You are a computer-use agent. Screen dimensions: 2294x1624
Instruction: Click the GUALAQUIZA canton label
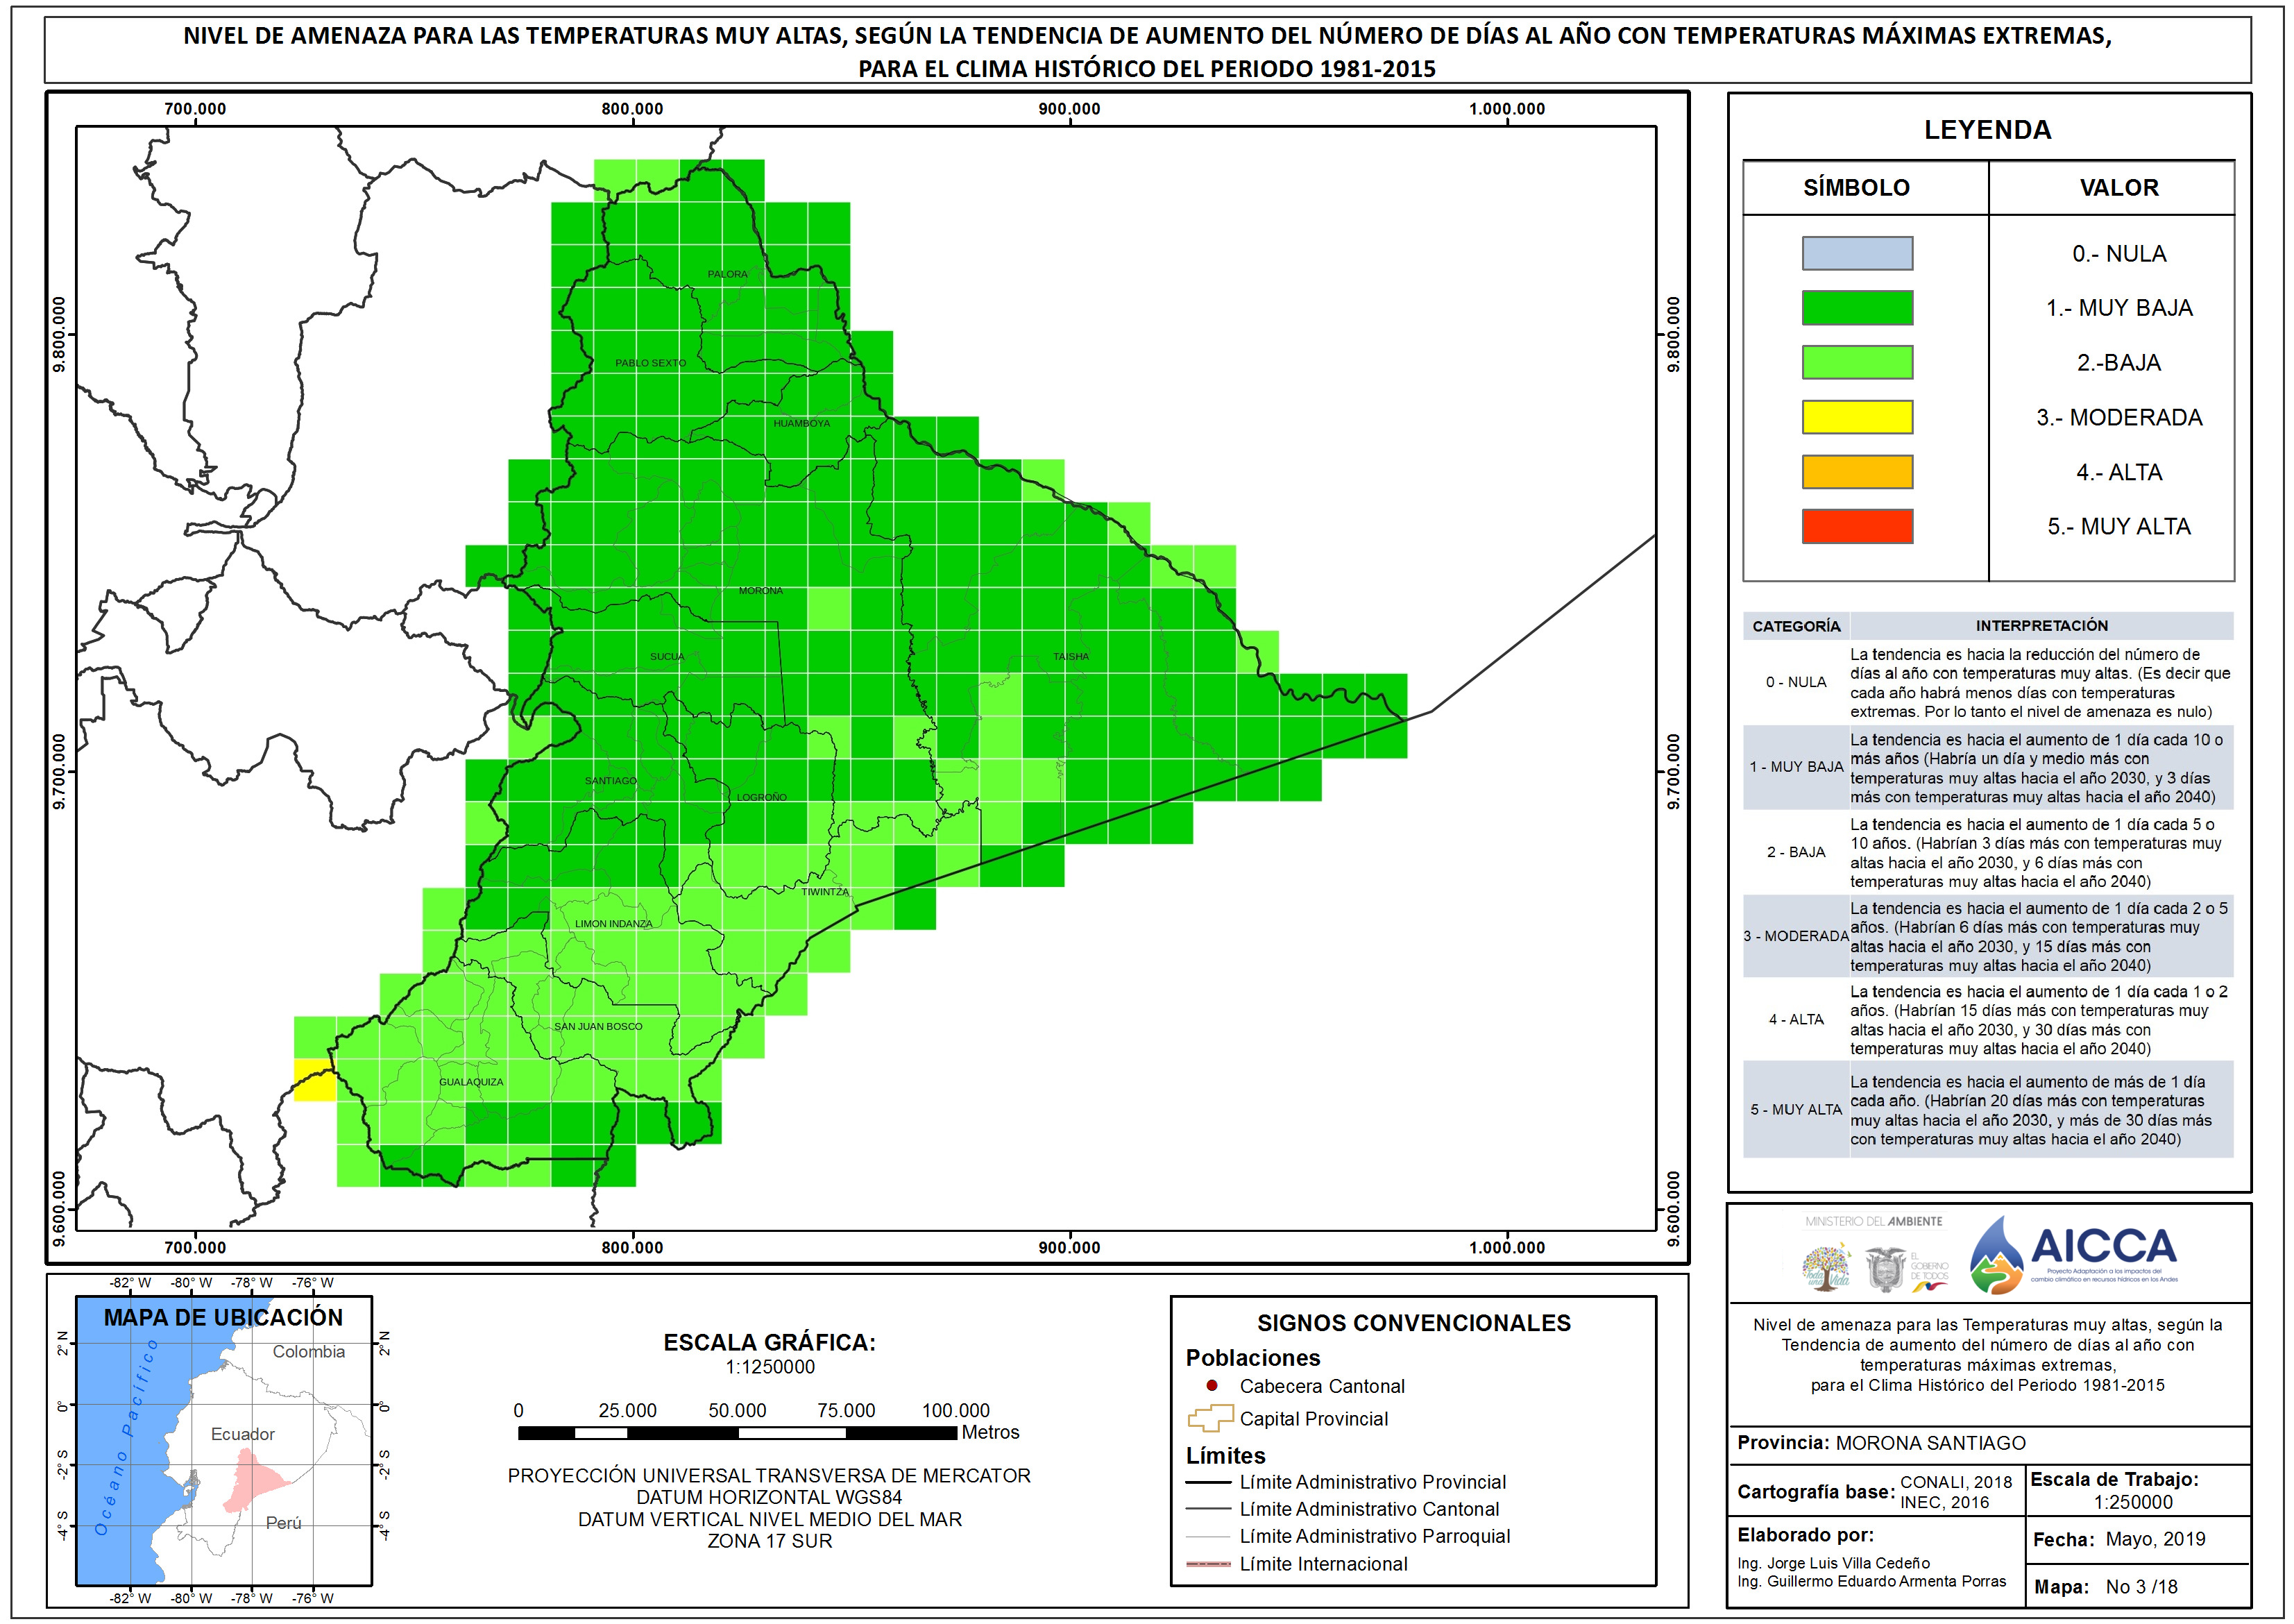click(470, 1082)
